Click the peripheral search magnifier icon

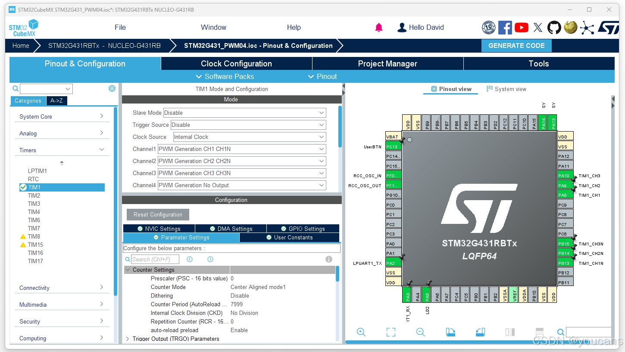point(16,89)
